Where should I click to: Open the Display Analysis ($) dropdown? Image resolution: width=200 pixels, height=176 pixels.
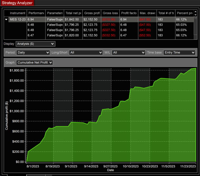(35, 44)
